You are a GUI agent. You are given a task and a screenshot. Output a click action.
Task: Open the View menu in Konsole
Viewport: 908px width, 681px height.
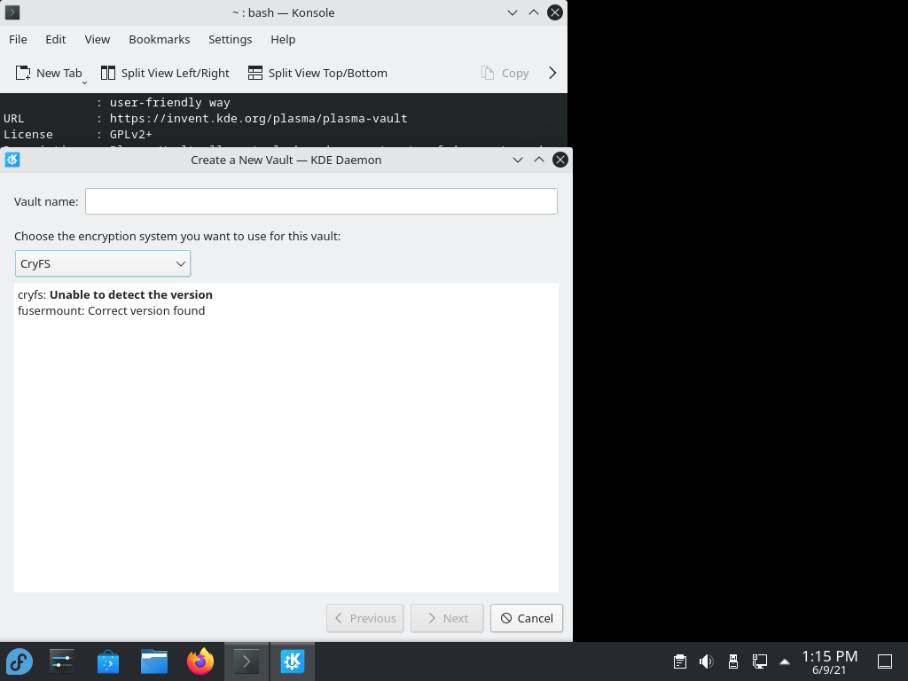[x=98, y=39]
